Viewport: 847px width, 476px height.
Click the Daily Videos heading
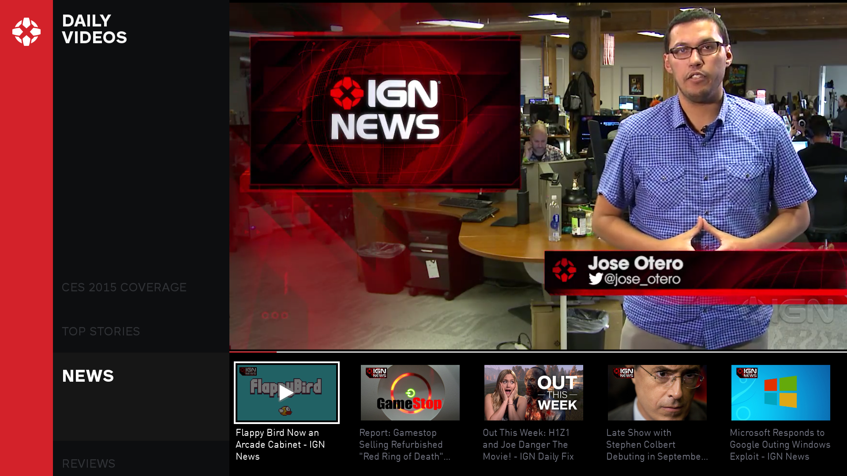pos(94,29)
